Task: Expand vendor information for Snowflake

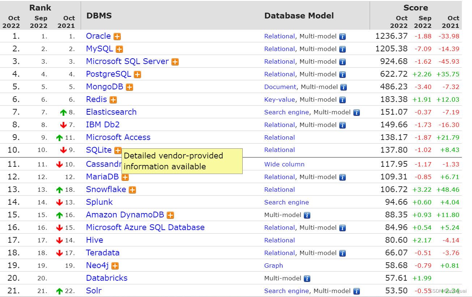Action: pos(132,190)
